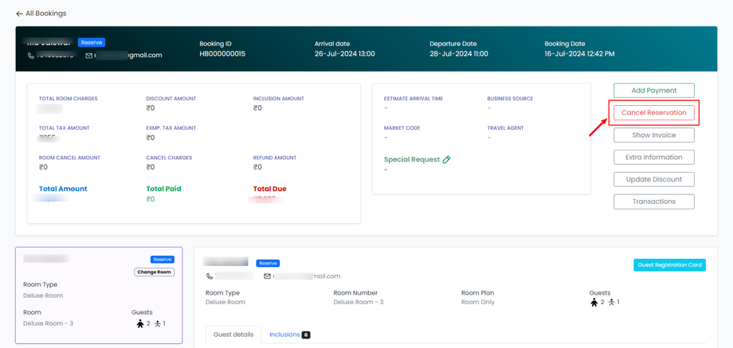Open the Guest Registration Card
The image size is (733, 348).
click(x=669, y=265)
